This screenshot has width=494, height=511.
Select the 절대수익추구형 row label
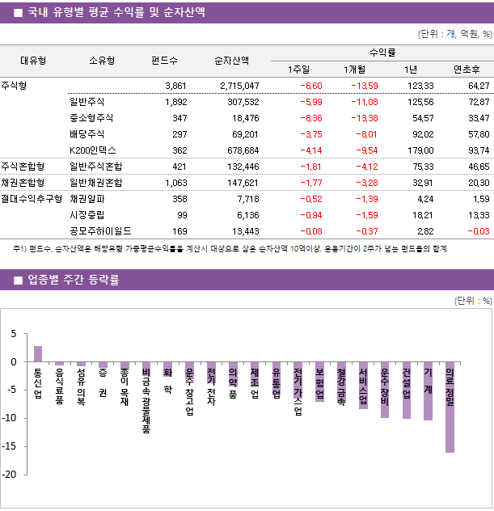32,199
